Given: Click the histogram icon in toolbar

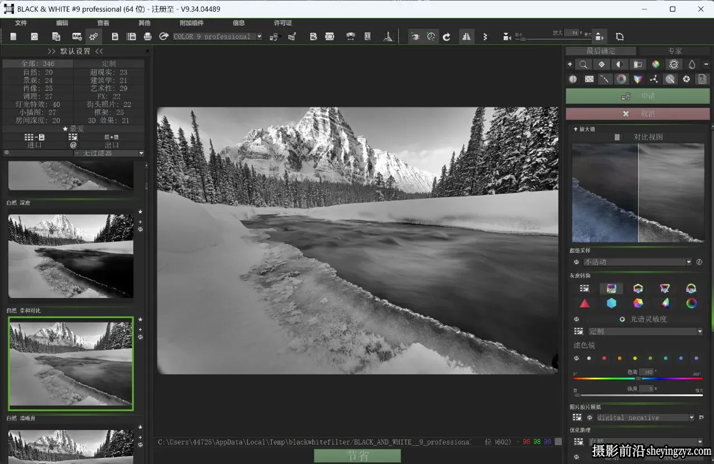Looking at the screenshot, I should point(388,36).
